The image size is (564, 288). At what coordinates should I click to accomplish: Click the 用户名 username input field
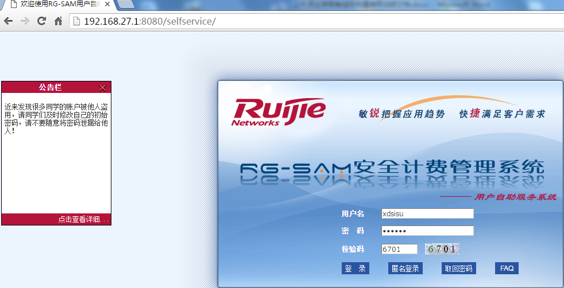(427, 213)
